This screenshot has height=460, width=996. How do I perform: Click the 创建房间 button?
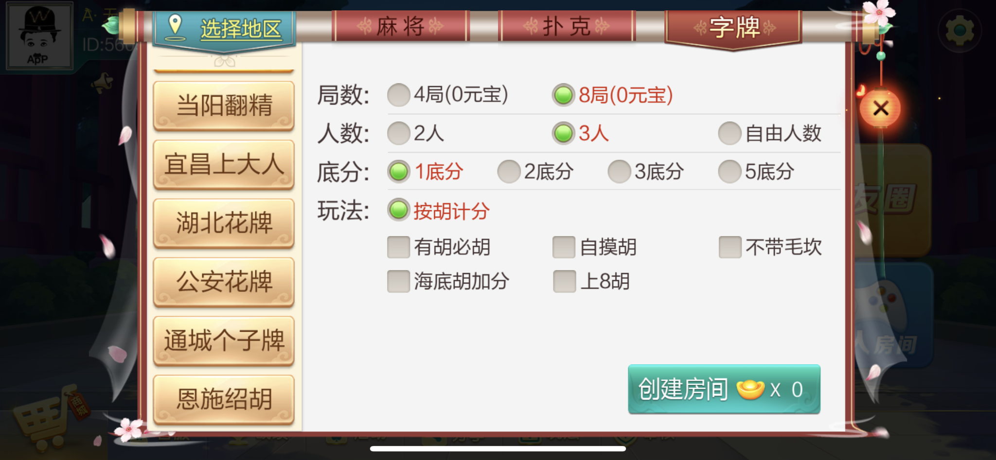point(724,389)
